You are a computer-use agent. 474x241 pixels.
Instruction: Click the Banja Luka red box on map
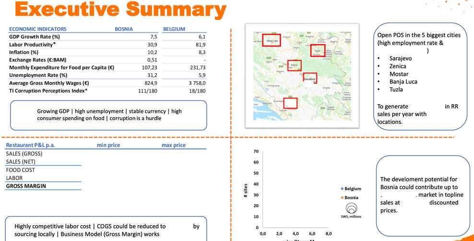pyautogui.click(x=272, y=40)
